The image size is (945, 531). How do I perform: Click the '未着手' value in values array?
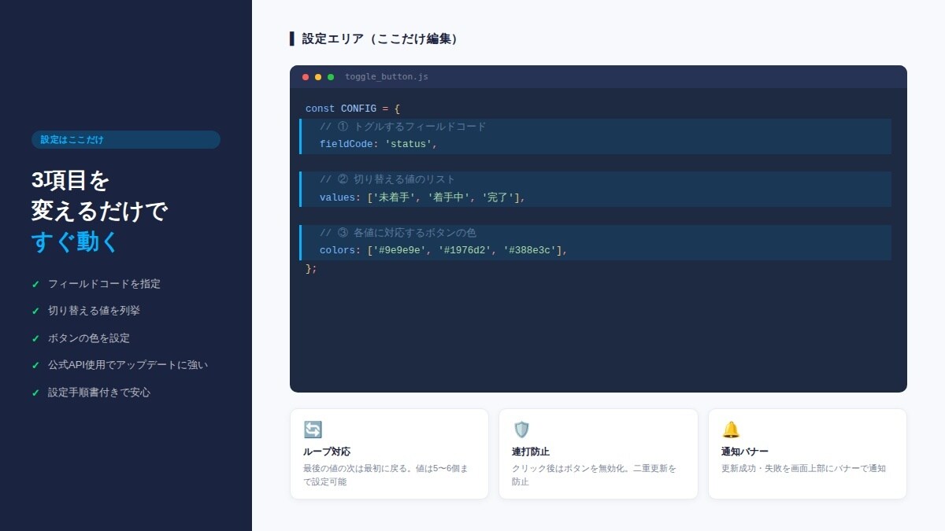[x=394, y=197]
